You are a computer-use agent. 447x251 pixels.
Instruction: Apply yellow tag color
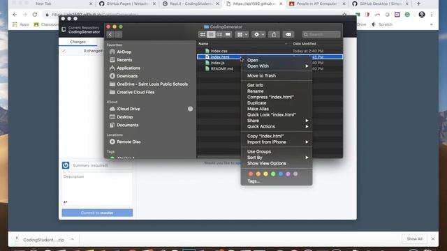(265, 174)
